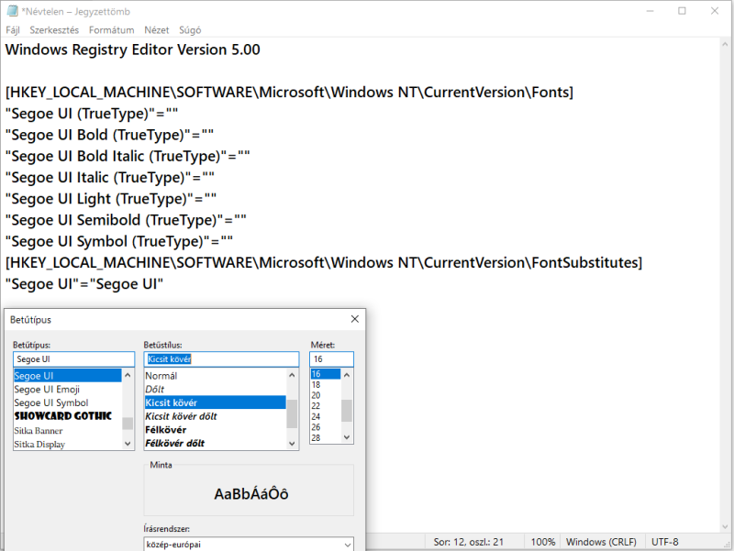Select size 16 in the size list
The height and width of the screenshot is (551, 734).
(x=326, y=374)
